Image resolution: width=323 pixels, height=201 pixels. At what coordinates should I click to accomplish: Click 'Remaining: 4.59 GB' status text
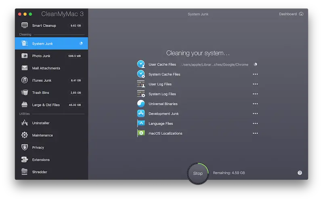pos(229,173)
